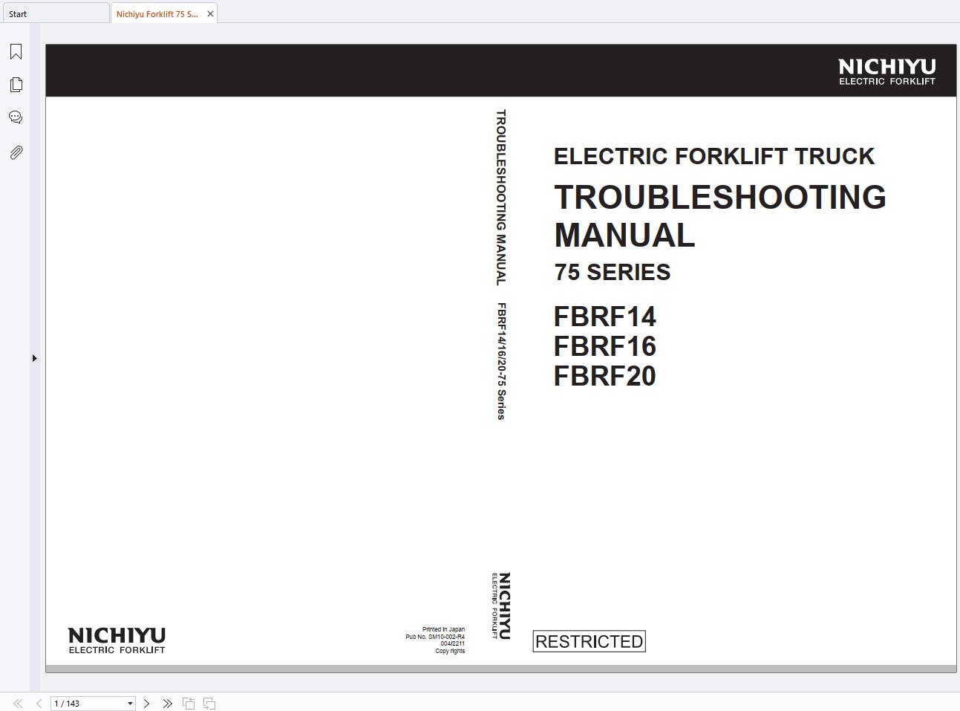Close the Nichiyu Forklift document tab
This screenshot has height=711, width=960.
point(210,13)
